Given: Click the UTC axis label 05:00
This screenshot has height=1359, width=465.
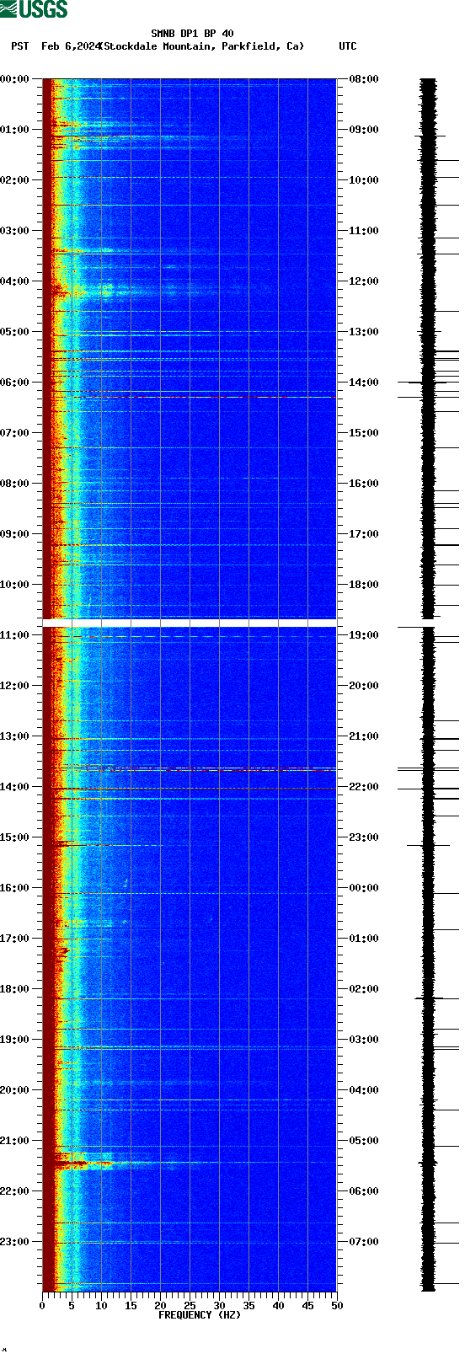Looking at the screenshot, I should pos(364,1141).
